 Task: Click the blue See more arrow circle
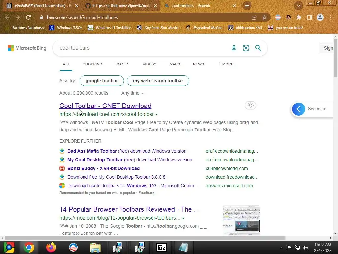[x=298, y=109]
